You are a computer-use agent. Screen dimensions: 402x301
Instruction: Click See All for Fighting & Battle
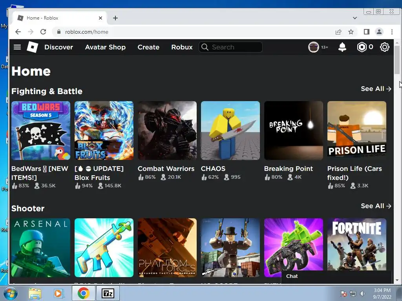(x=376, y=89)
